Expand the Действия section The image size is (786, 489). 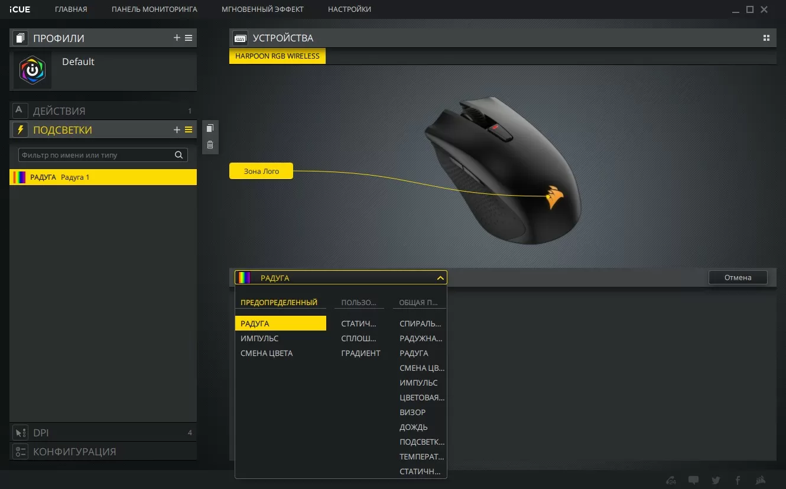click(x=103, y=111)
